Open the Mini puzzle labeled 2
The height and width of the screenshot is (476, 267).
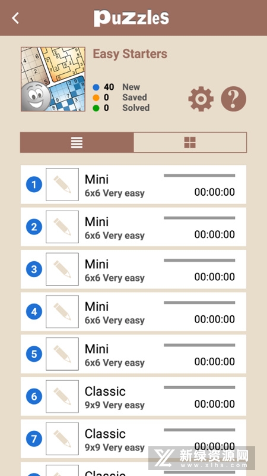[133, 227]
